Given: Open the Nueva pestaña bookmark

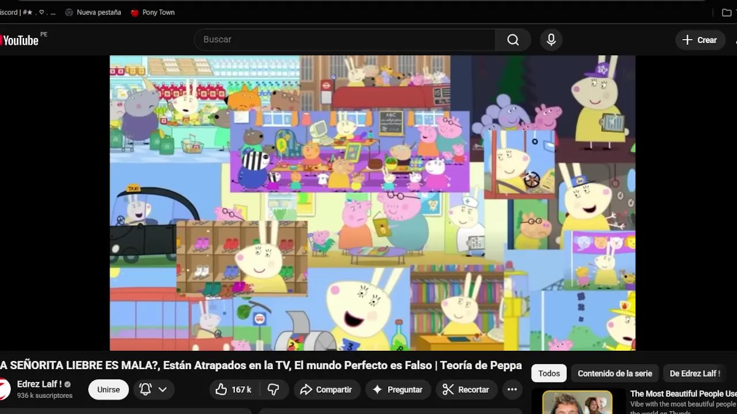Looking at the screenshot, I should (x=93, y=12).
